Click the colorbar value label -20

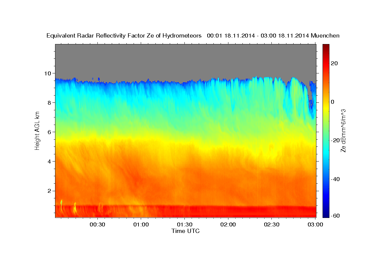(x=335, y=140)
